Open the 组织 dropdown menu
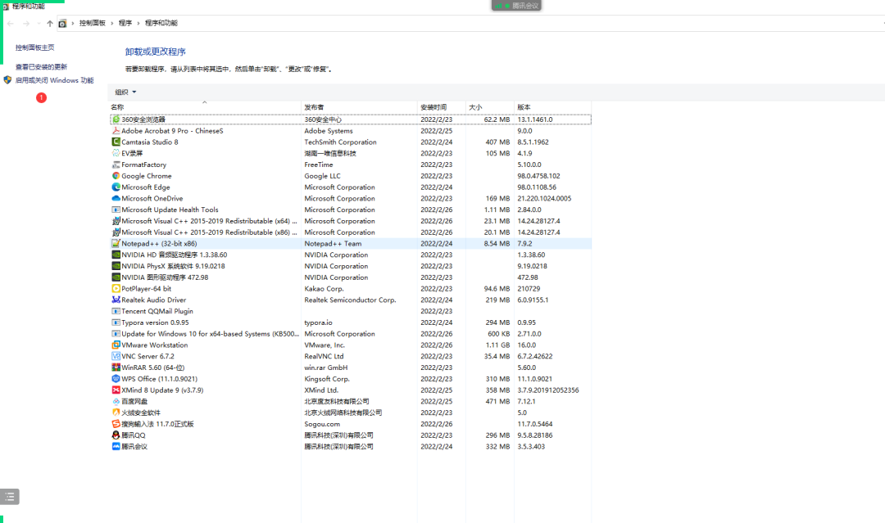This screenshot has height=523, width=885. (x=126, y=92)
